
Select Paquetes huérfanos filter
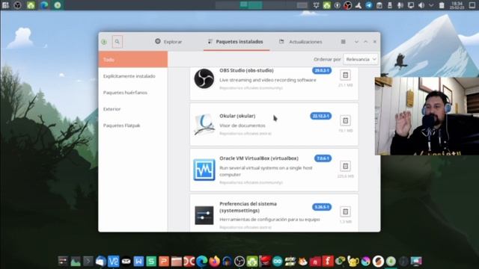click(x=133, y=93)
